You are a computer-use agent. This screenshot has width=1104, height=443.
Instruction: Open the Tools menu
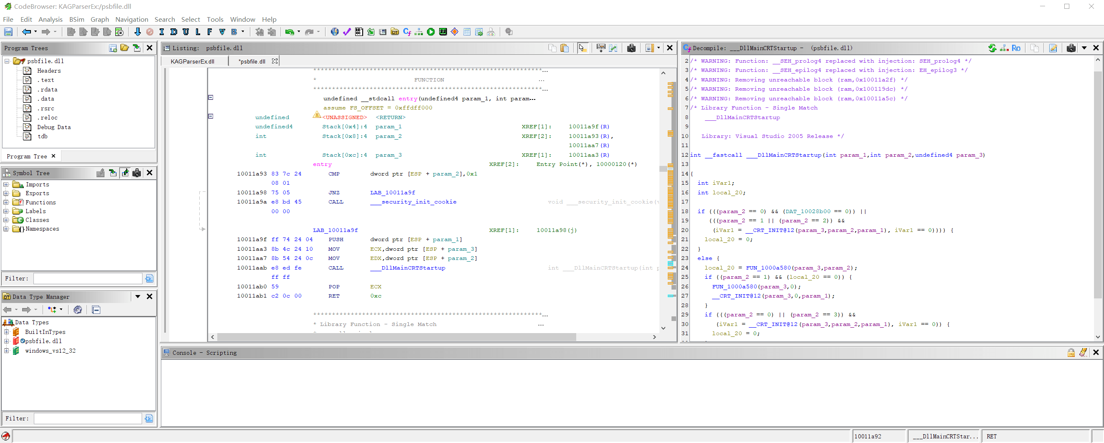215,19
